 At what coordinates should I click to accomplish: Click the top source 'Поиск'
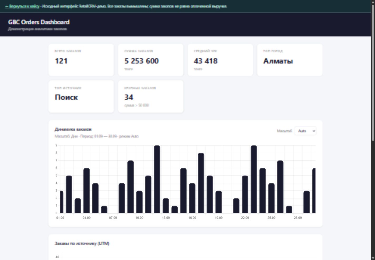(66, 97)
